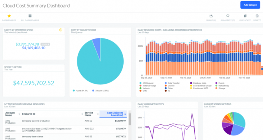Toggle Amazon series in pie chart legend
This screenshot has height=140, width=263.
pyautogui.click(x=100, y=91)
